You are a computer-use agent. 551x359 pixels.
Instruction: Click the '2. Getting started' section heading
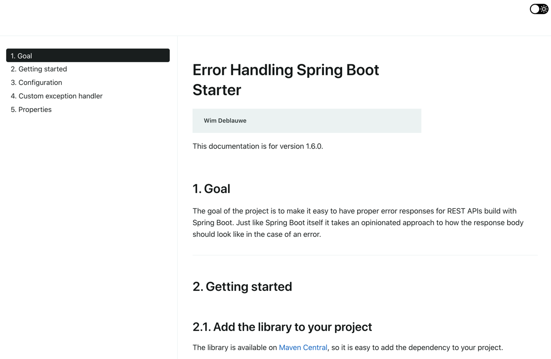click(x=242, y=287)
